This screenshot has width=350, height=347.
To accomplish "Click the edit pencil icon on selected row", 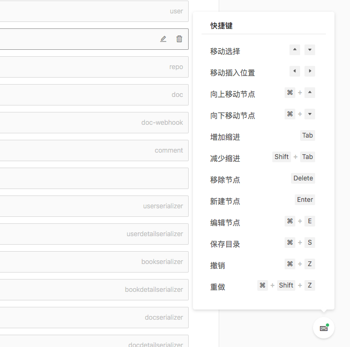I will (x=163, y=39).
